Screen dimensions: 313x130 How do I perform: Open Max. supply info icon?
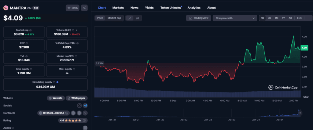pyautogui.click(x=74, y=69)
